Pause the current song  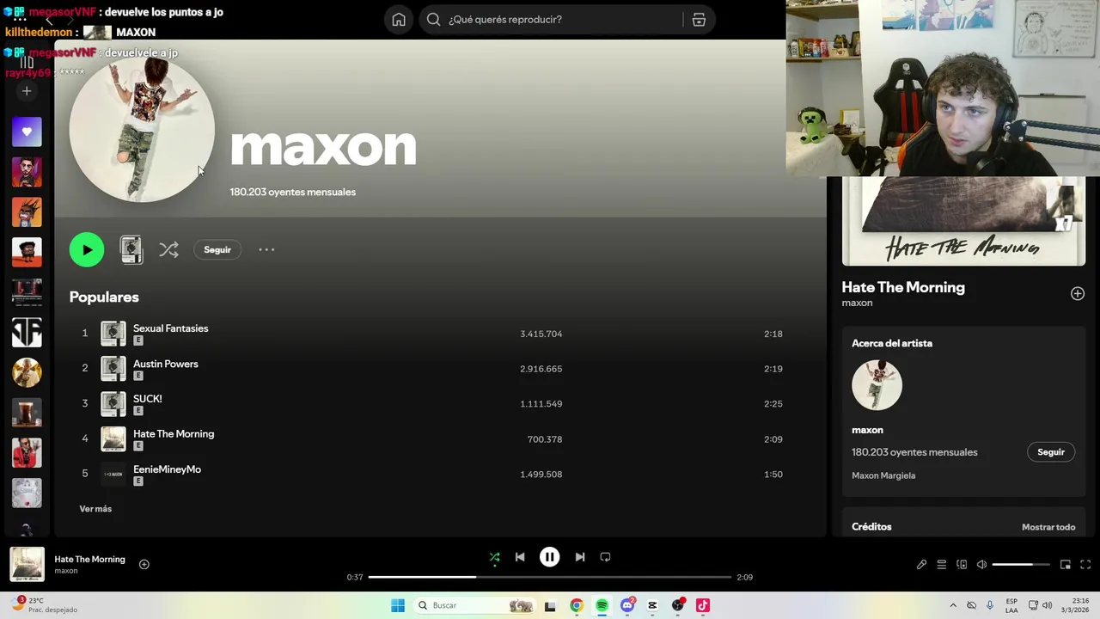pyautogui.click(x=550, y=557)
